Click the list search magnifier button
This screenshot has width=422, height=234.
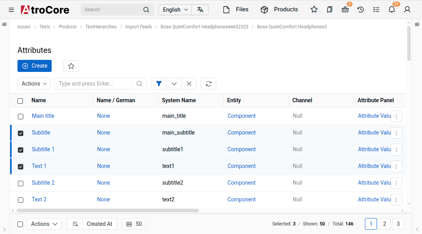click(x=139, y=84)
